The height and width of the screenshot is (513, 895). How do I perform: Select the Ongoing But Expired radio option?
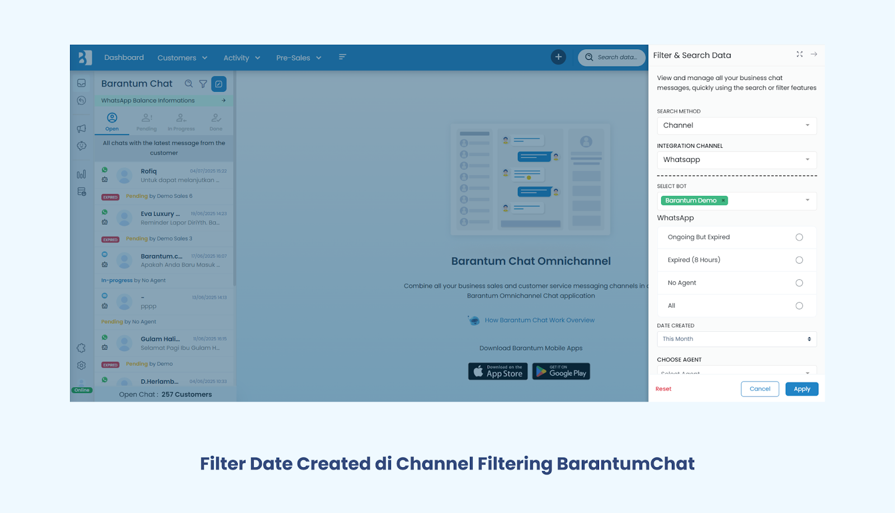pyautogui.click(x=799, y=237)
